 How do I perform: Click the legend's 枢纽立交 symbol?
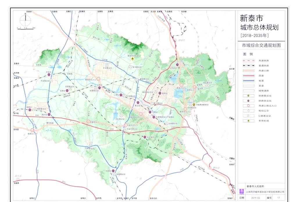coord(248,111)
